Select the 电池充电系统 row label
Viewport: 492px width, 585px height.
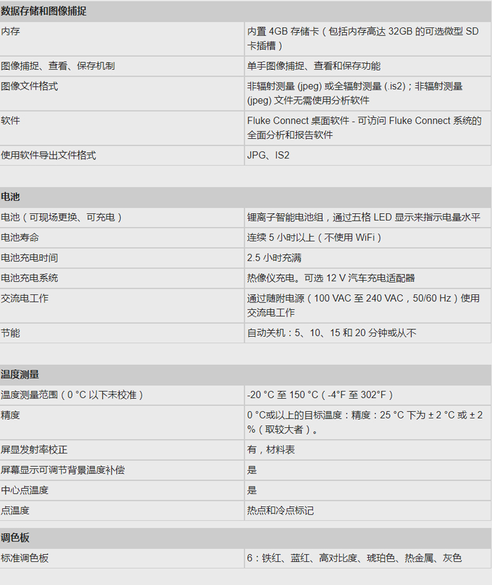[29, 278]
